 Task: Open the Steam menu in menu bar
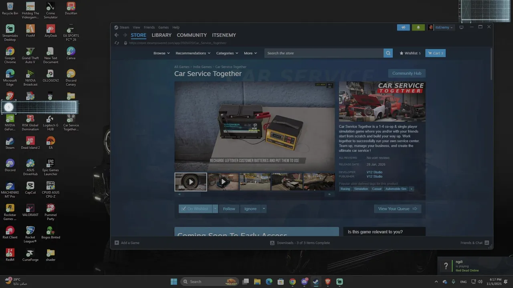point(124,28)
